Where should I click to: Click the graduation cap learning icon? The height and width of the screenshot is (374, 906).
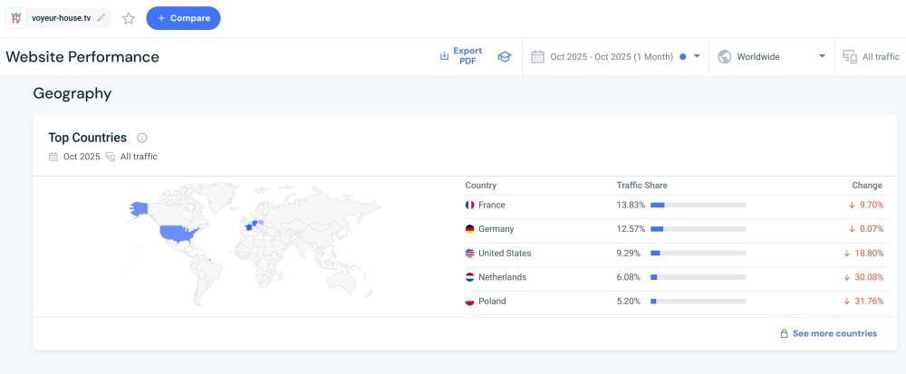pos(505,57)
